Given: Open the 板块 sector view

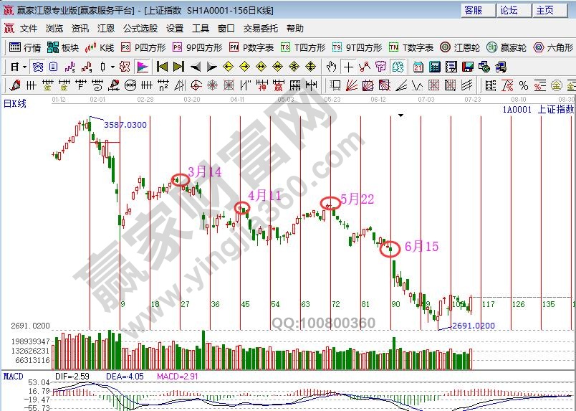Looking at the screenshot, I should (62, 47).
